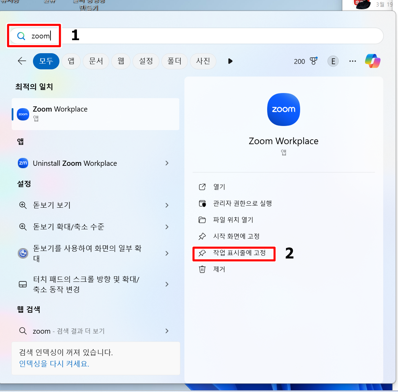The image size is (398, 392).
Task: Click the trash icon beside 제거
Action: [x=202, y=269]
